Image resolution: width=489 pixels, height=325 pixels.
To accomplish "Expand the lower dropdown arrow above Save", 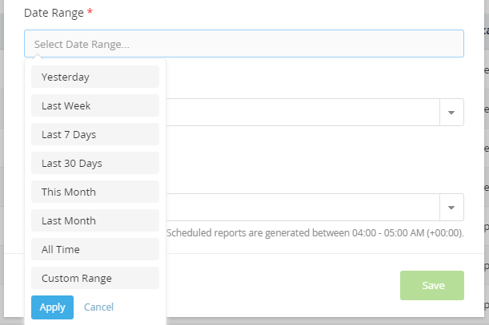I will point(451,208).
